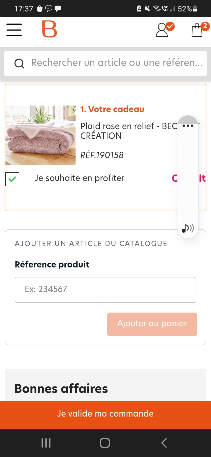Viewport: 211px width, 457px height.
Task: Tap Je valide ma commande button
Action: coord(105,414)
